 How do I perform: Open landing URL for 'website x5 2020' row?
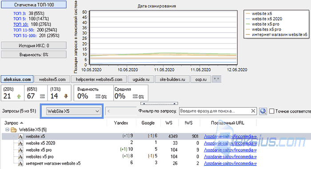coord(230,143)
